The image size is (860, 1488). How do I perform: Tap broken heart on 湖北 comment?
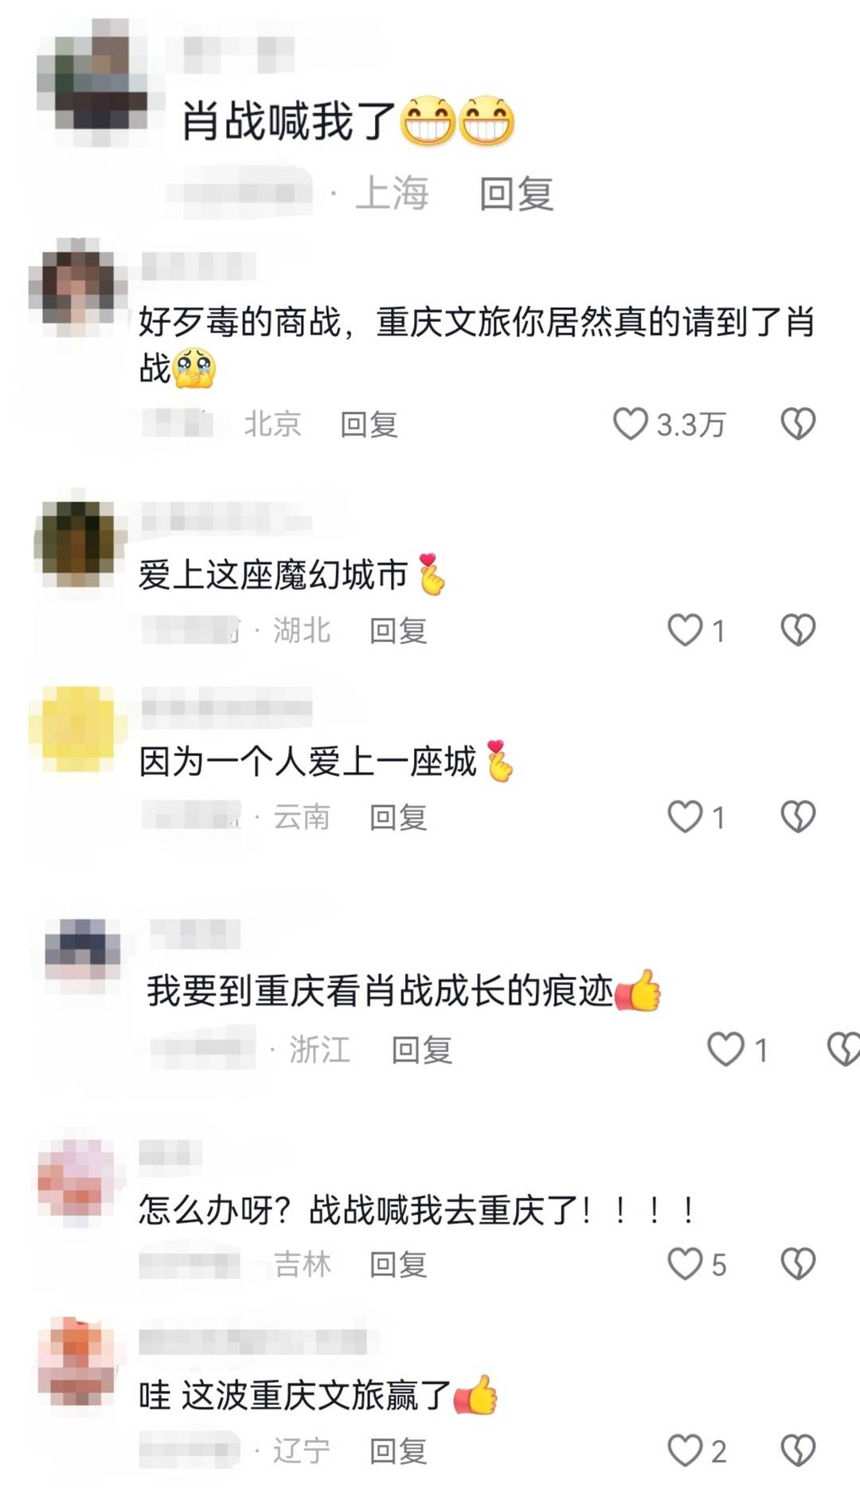coord(798,630)
